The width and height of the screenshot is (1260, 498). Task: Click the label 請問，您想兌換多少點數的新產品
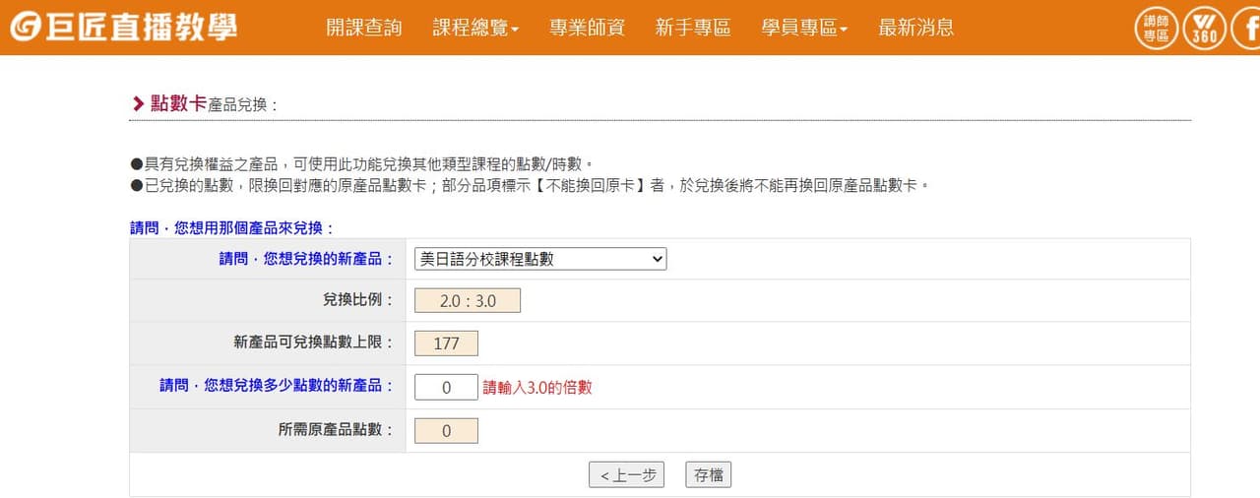277,386
